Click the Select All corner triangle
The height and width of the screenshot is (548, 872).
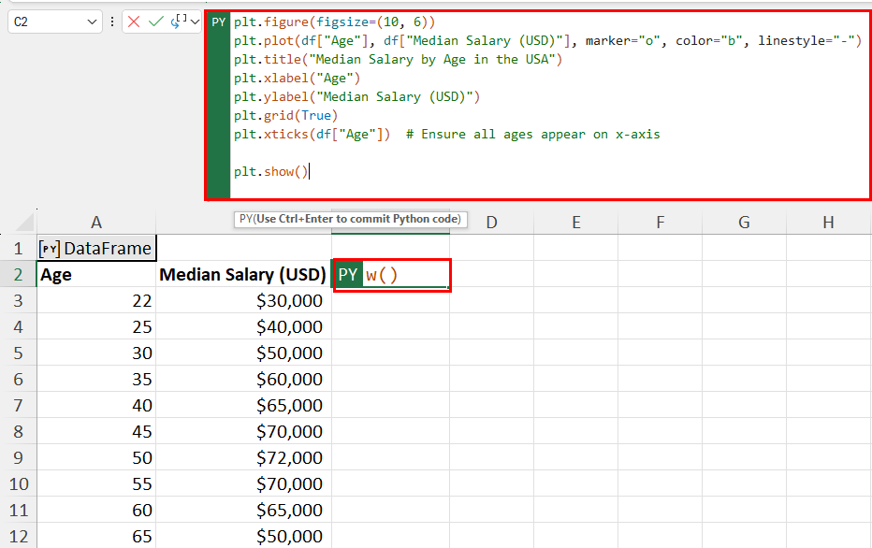click(25, 222)
